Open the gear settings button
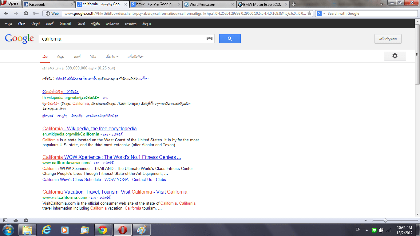Image resolution: width=420 pixels, height=236 pixels. (x=395, y=56)
